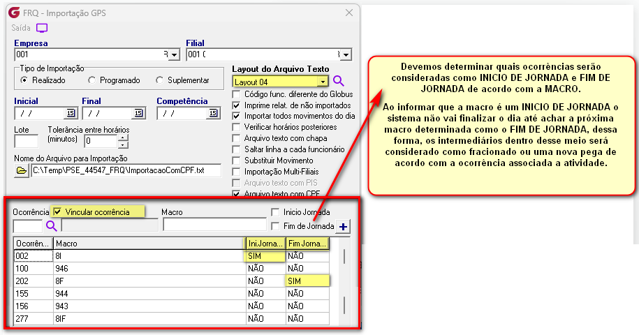Viewport: 639px width, 335px height.
Task: Select Realizado import type
Action: [x=43, y=80]
